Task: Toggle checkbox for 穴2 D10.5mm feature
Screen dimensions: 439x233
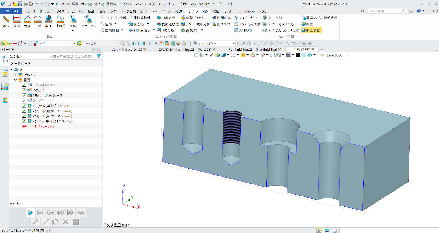Action: tap(24, 111)
